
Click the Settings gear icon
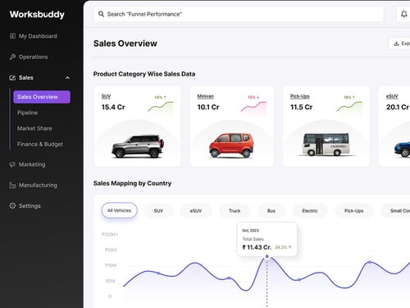point(12,206)
